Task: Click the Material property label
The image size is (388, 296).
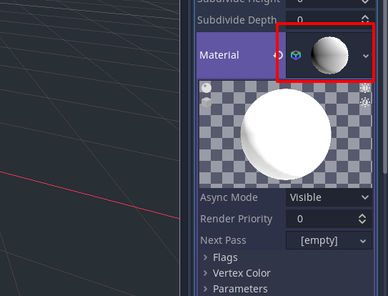Action: (219, 55)
